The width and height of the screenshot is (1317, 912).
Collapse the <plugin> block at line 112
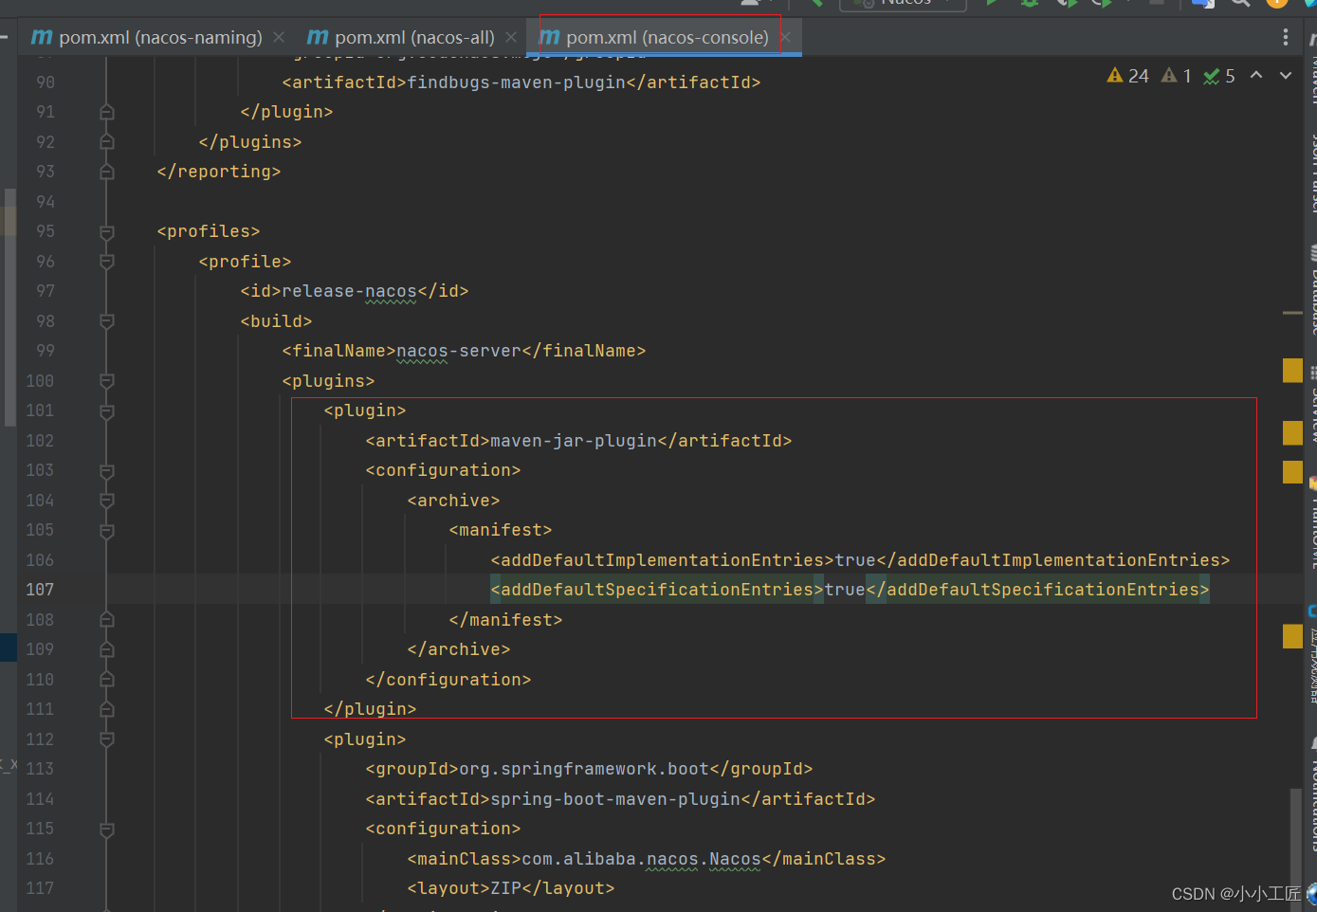[107, 739]
